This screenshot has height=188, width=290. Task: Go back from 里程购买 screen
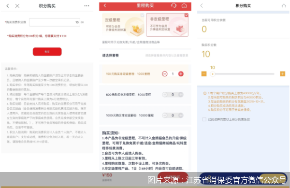(x=105, y=5)
